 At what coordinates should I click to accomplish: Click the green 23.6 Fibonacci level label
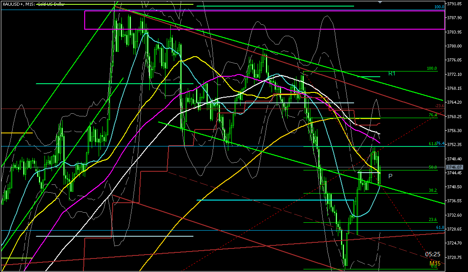point(433,220)
